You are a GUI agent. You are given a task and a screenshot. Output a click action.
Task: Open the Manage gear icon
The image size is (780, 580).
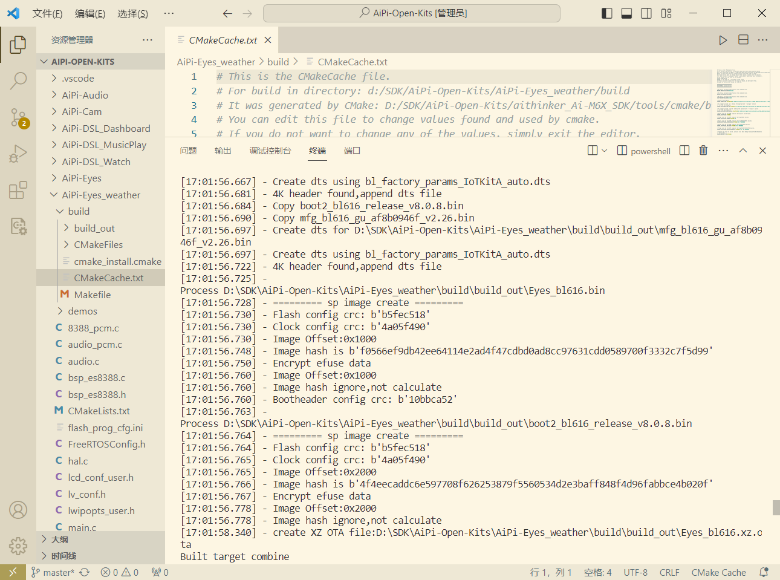[18, 546]
